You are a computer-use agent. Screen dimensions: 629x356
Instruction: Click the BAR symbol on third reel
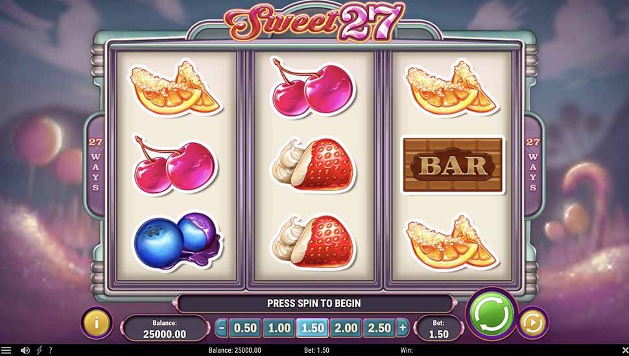pos(453,165)
